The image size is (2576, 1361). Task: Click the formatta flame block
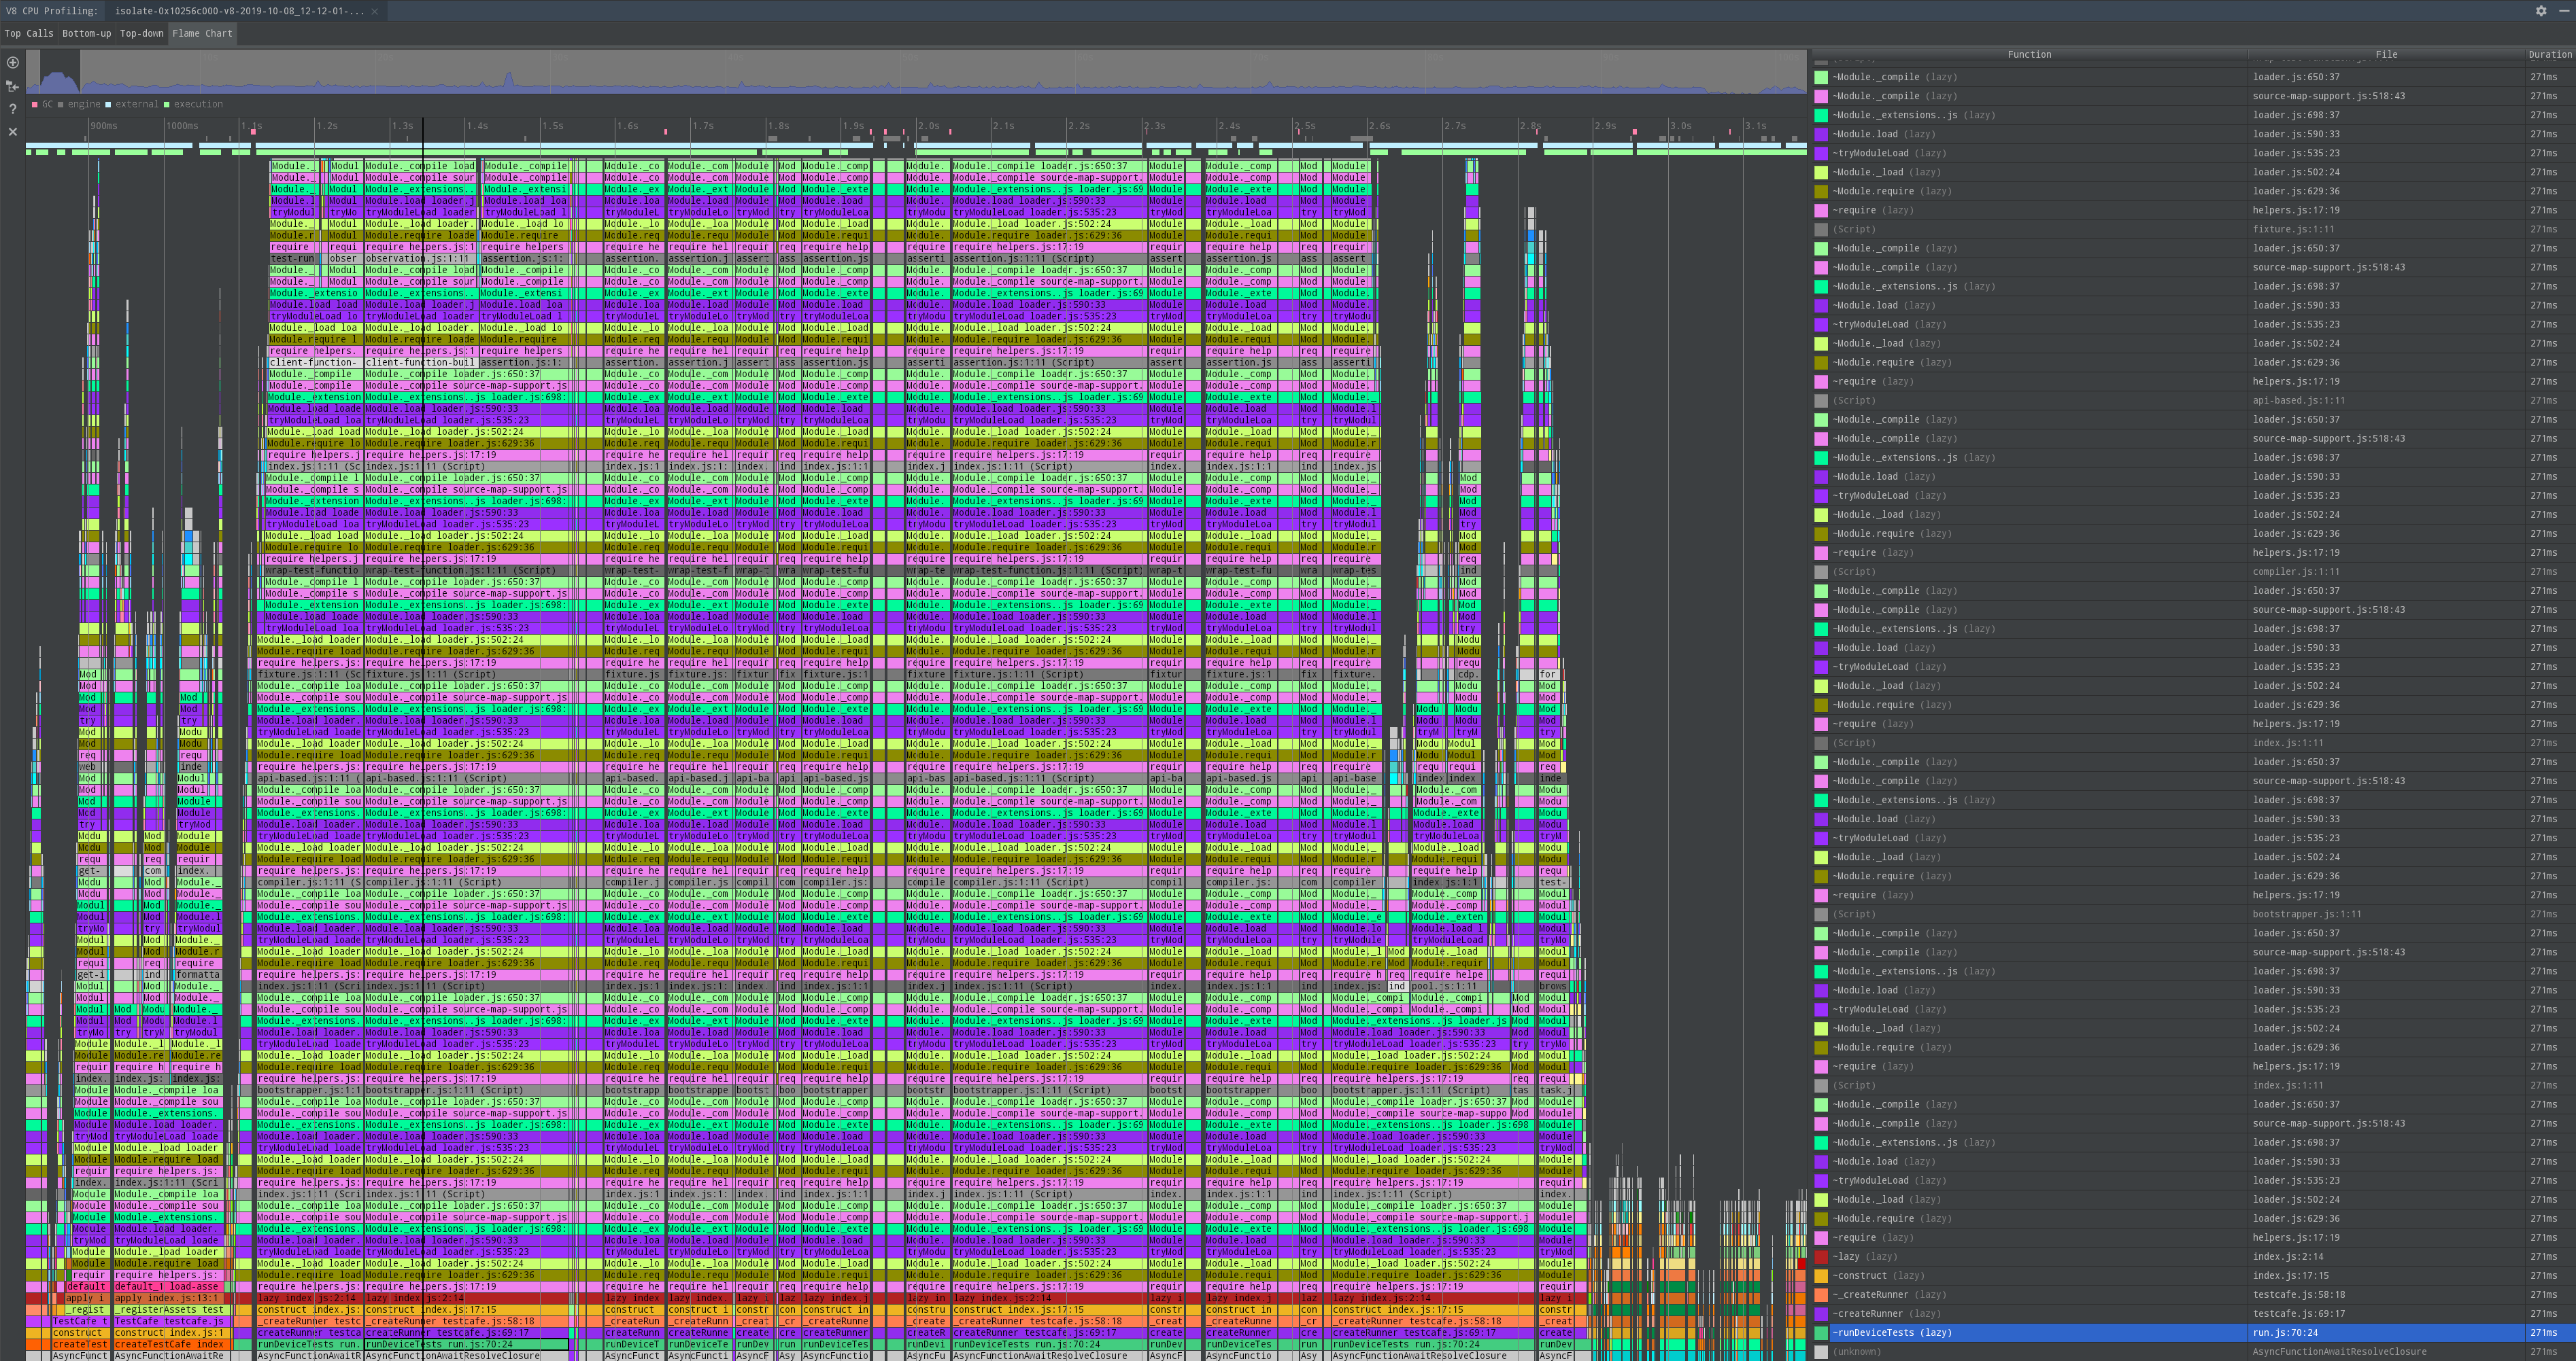pyautogui.click(x=198, y=974)
